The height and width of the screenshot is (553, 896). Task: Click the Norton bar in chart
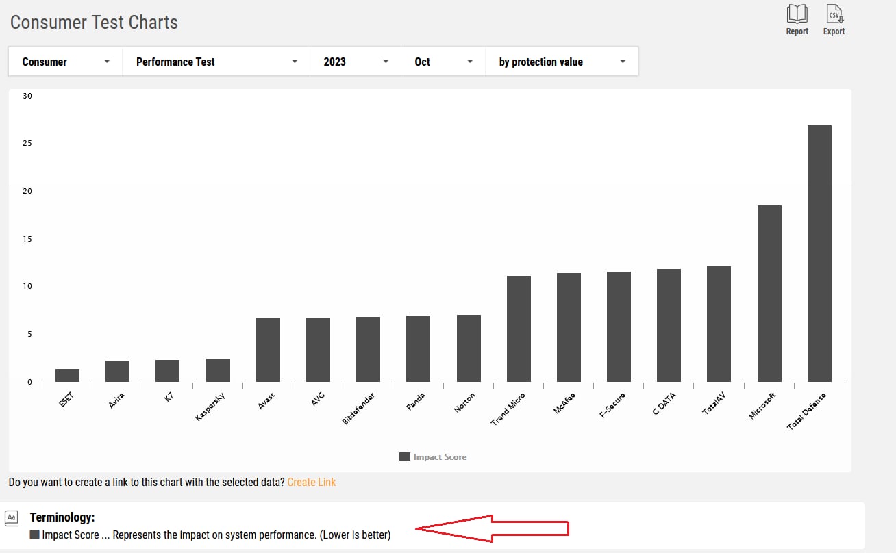click(x=469, y=348)
